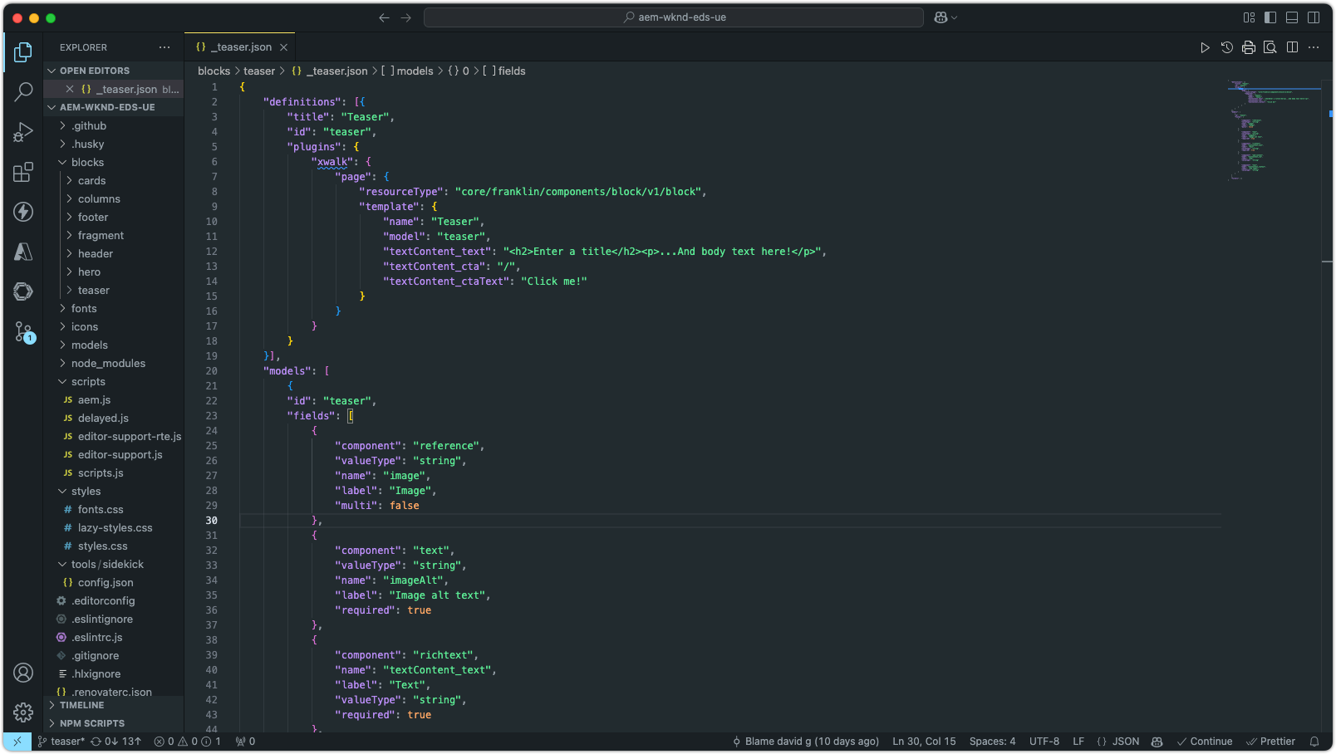This screenshot has height=754, width=1336.
Task: Click the command center search field
Action: 673,17
